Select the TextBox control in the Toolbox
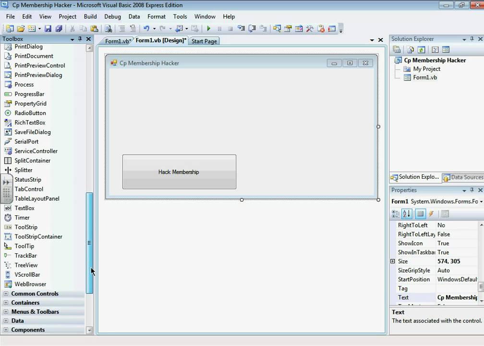The image size is (484, 346). pos(24,208)
